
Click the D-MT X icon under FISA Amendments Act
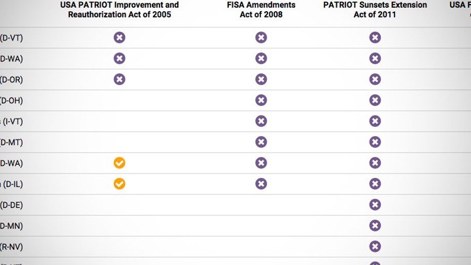coord(261,142)
